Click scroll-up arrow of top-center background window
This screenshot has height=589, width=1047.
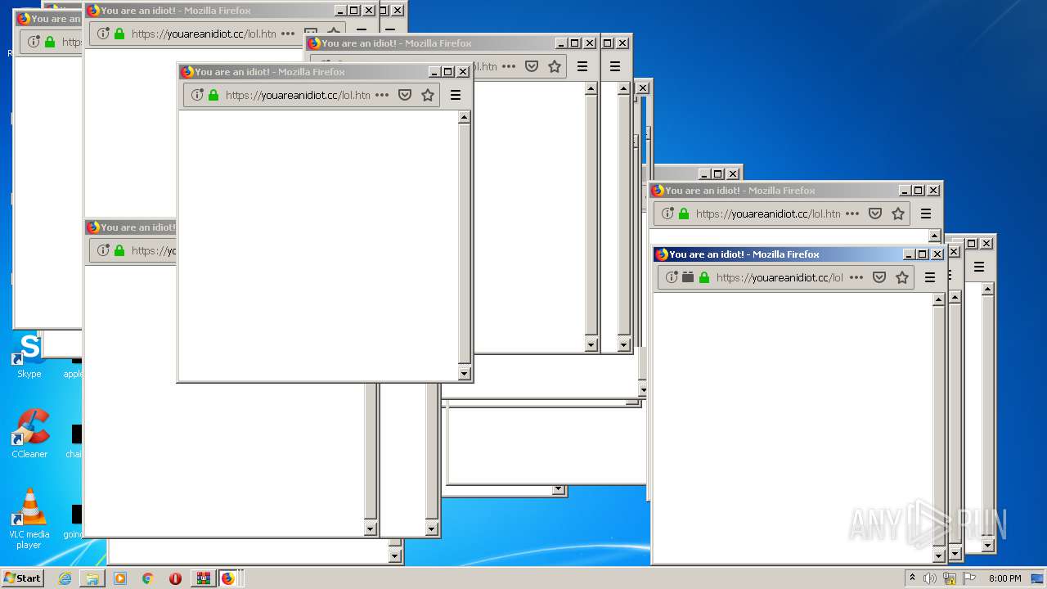pos(591,88)
